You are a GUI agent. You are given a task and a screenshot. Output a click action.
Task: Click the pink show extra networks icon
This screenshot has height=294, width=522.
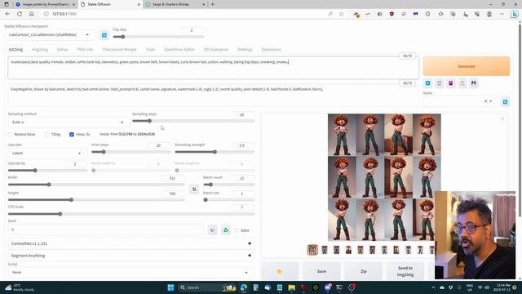(451, 83)
